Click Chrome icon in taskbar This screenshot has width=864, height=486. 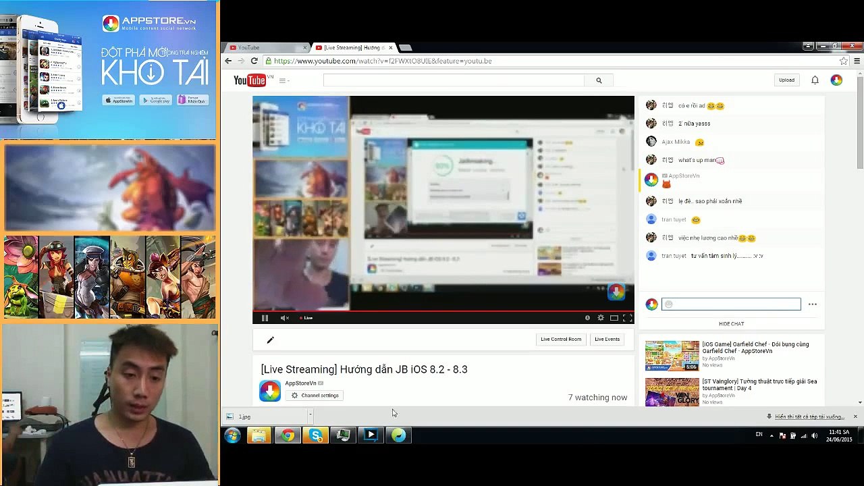click(x=287, y=435)
